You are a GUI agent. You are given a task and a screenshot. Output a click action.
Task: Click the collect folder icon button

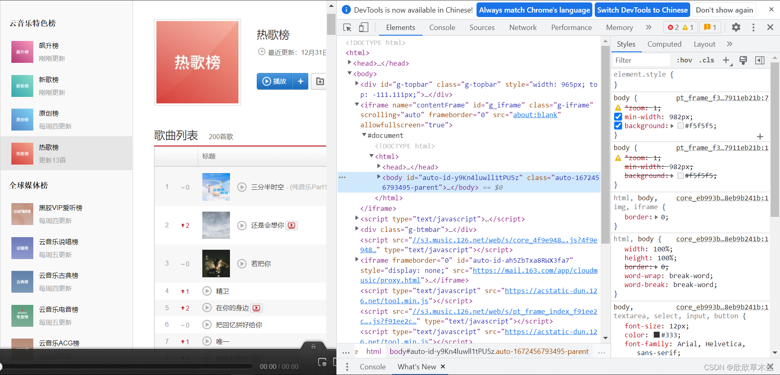(x=320, y=81)
